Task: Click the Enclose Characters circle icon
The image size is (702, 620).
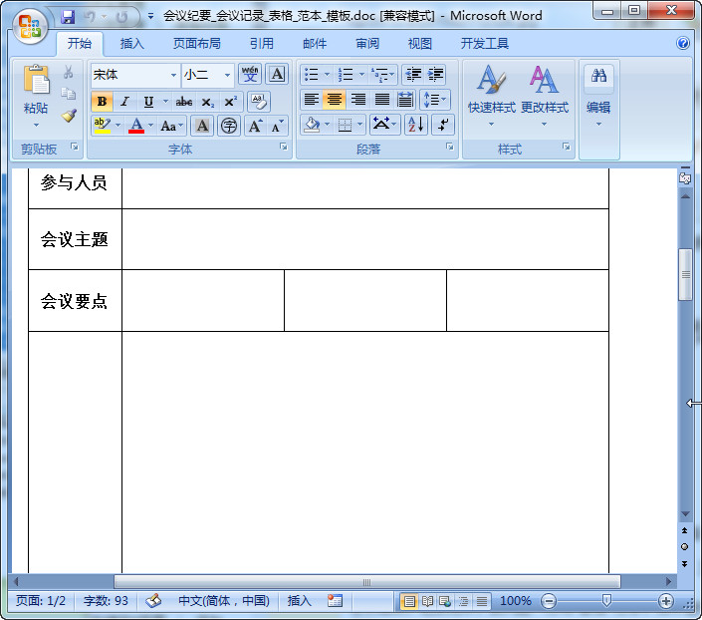Action: click(229, 126)
